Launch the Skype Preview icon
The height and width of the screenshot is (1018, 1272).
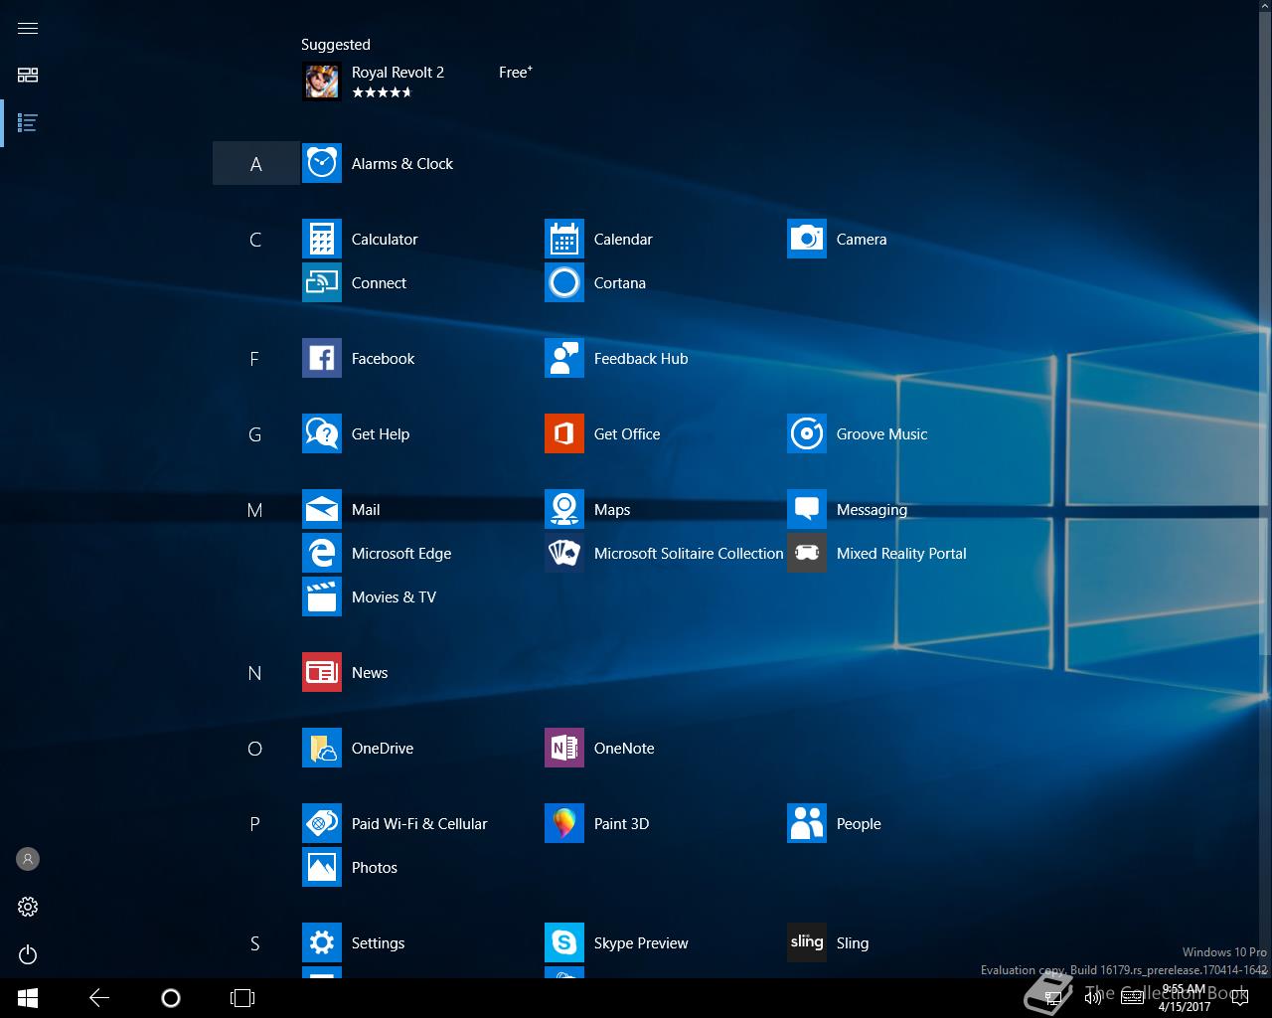pyautogui.click(x=564, y=942)
